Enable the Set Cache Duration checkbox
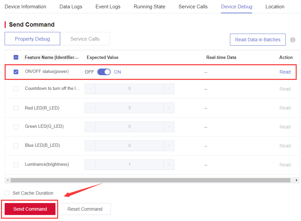 [7, 193]
